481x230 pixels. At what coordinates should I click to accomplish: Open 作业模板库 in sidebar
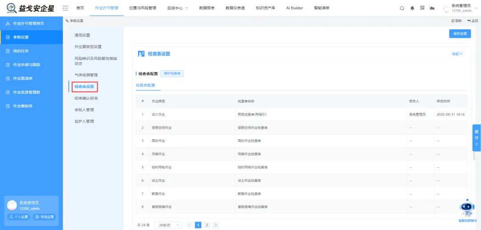pos(31,106)
